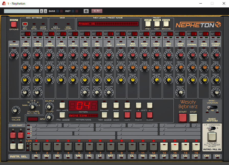This screenshot has height=165, width=229.
Task: Click the pattern NEXT / SAVE button
Action: click(104, 115)
